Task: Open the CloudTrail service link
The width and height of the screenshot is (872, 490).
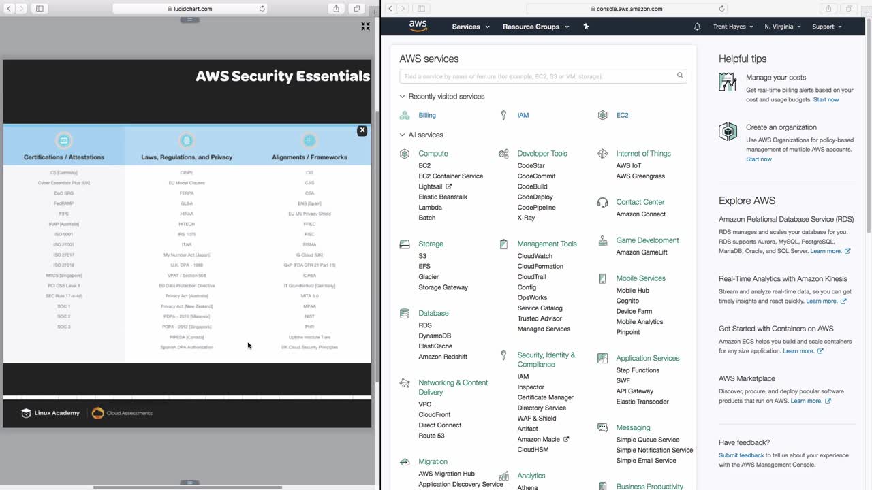Action: pos(531,277)
